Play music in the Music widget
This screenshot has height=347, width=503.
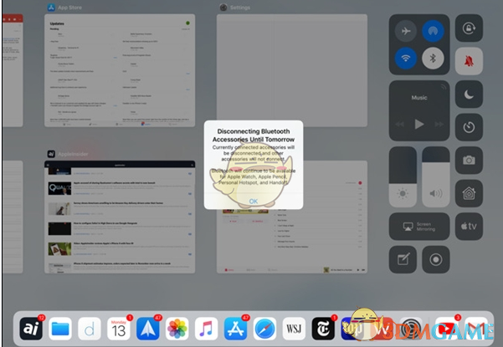pyautogui.click(x=419, y=124)
